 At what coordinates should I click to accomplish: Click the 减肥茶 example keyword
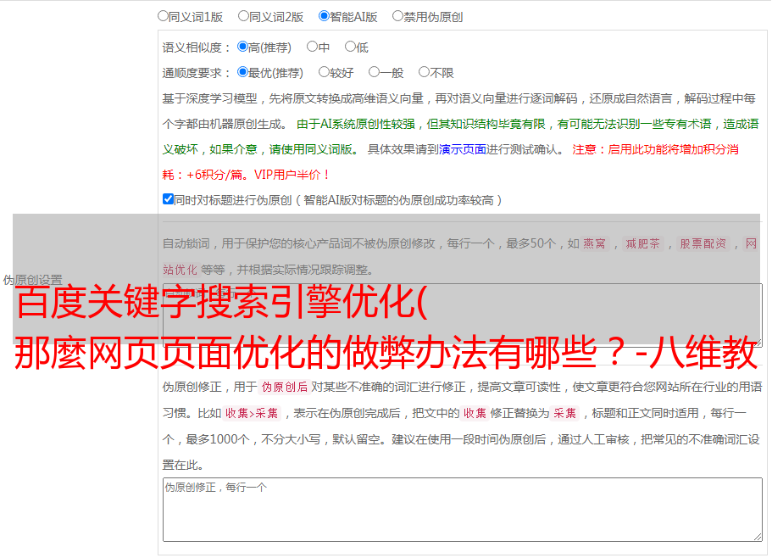[x=643, y=243]
